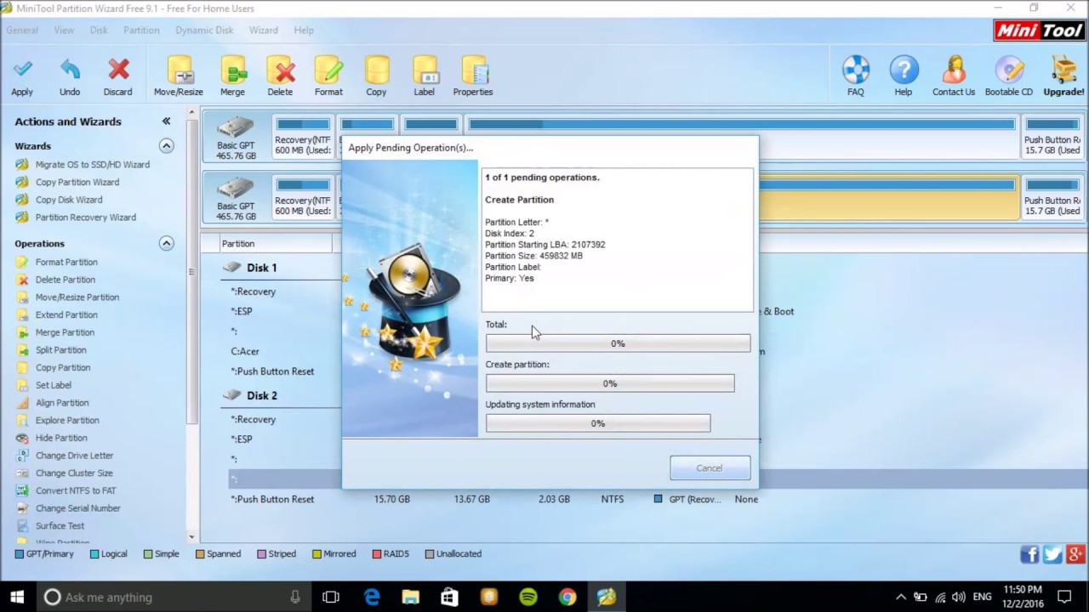Select the Merge toolbar icon
This screenshot has width=1089, height=612.
click(x=232, y=70)
